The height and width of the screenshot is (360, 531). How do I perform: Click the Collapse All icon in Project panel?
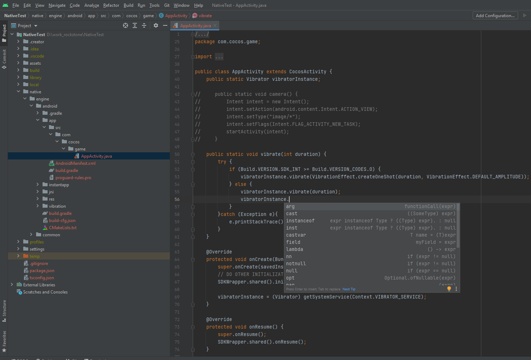[144, 25]
